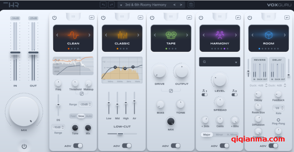Toggle harmony voice 2 switch
The width and height of the screenshot is (294, 152).
(x=235, y=95)
